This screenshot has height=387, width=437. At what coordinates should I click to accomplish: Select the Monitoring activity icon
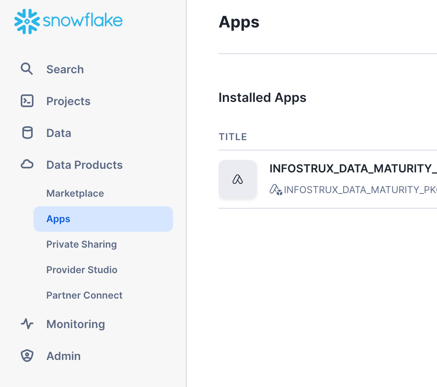(27, 324)
